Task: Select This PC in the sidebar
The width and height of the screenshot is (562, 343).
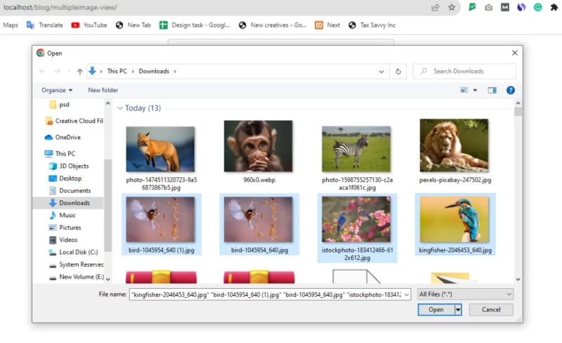Action: pos(60,153)
